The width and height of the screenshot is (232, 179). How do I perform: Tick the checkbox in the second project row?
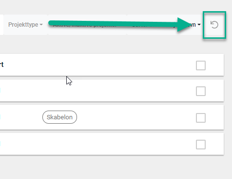point(201,91)
